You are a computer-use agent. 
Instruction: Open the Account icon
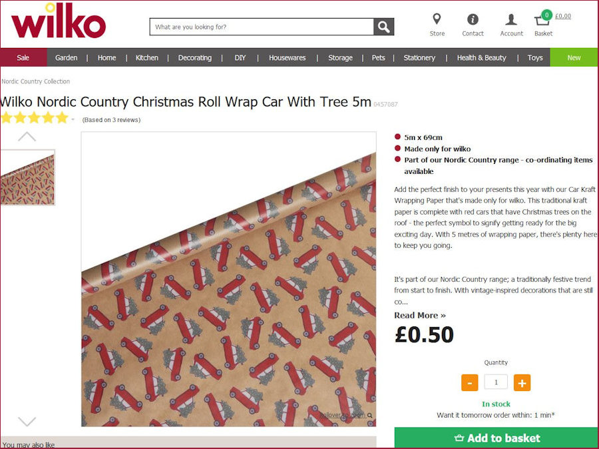click(x=511, y=20)
